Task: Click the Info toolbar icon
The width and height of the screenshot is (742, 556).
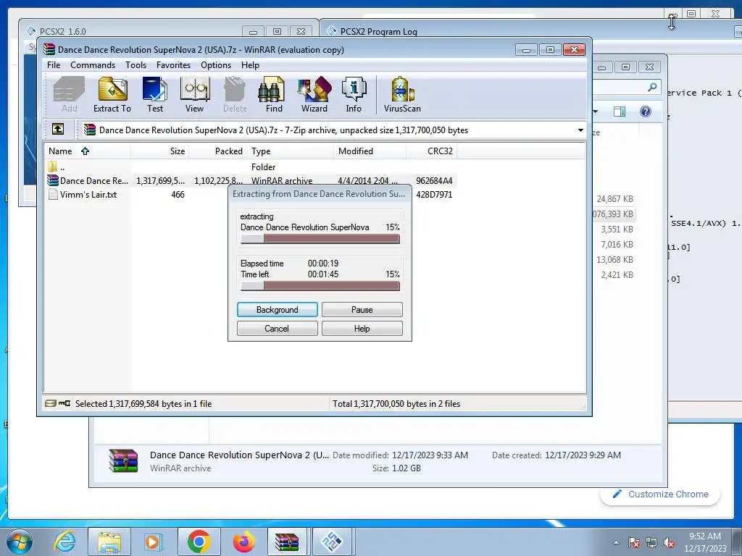Action: click(354, 95)
